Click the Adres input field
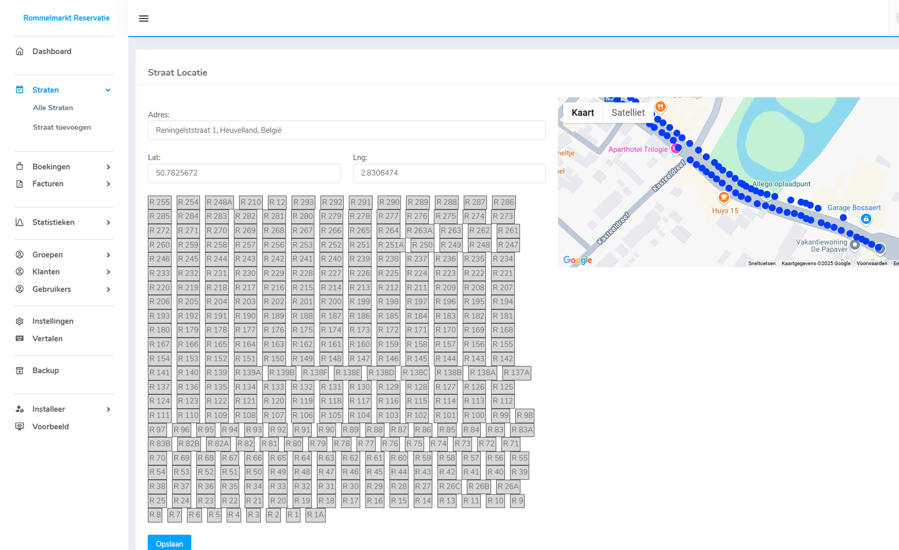The height and width of the screenshot is (550, 899). point(346,130)
